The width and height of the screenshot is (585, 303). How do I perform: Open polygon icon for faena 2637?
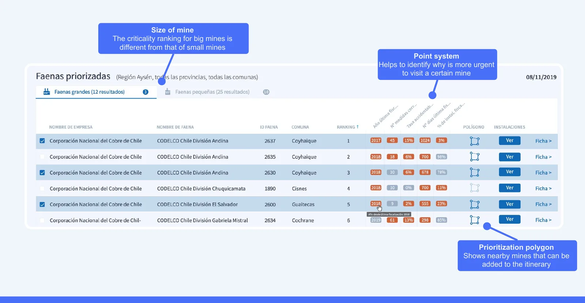[475, 141]
